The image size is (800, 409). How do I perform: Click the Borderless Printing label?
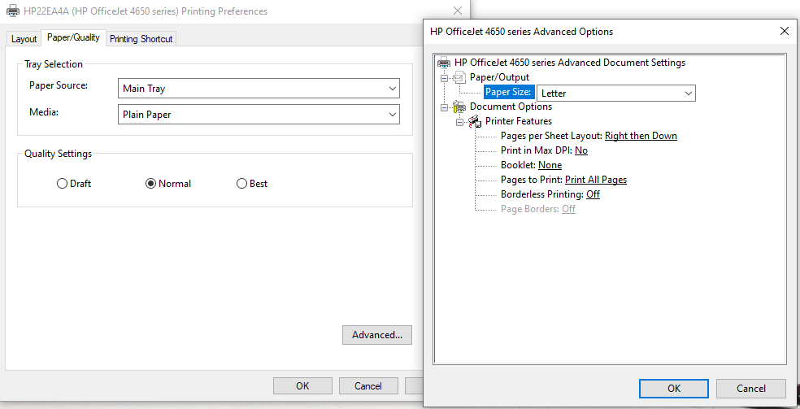[x=542, y=194]
